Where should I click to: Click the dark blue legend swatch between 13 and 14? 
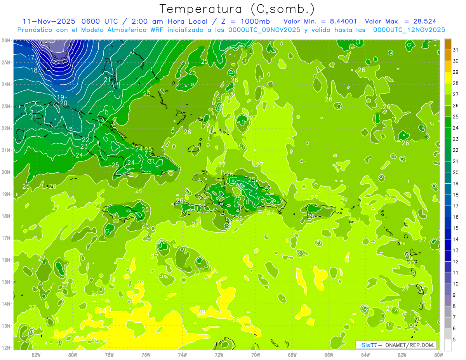click(x=448, y=245)
